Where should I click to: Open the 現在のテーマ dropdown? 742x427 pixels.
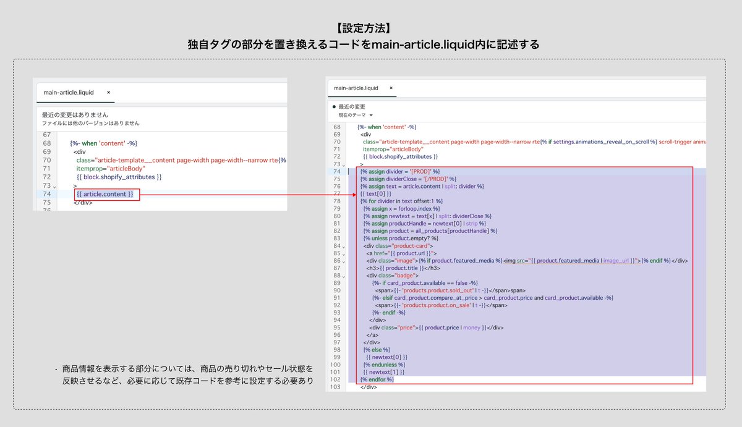[x=356, y=115]
